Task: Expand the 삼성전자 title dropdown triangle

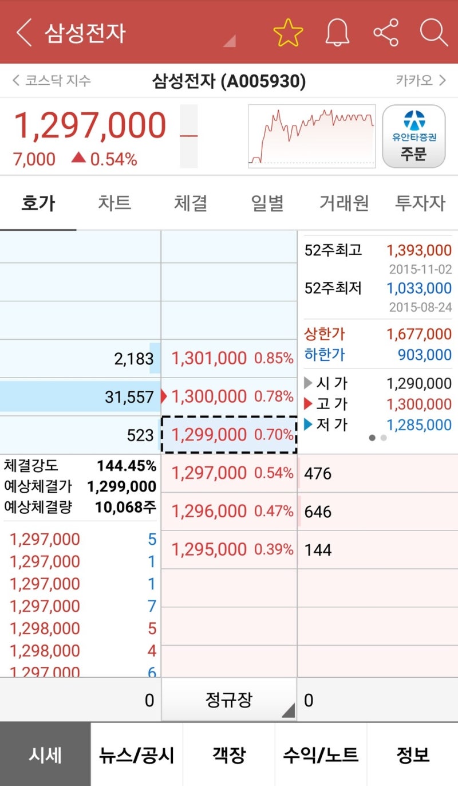Action: [x=230, y=40]
